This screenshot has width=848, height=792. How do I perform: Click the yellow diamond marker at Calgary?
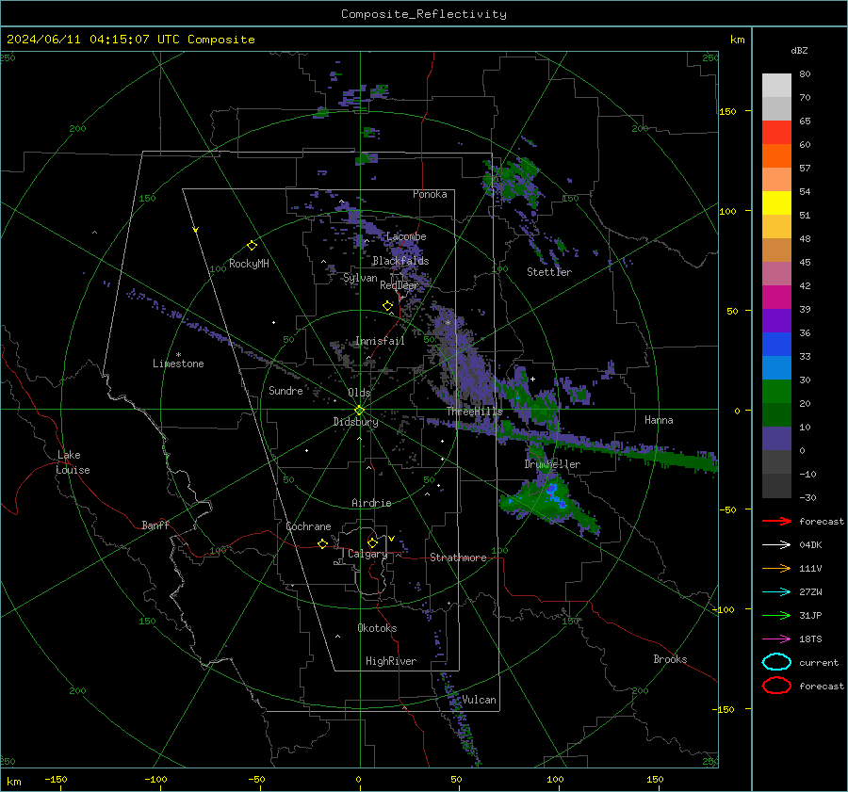[372, 542]
